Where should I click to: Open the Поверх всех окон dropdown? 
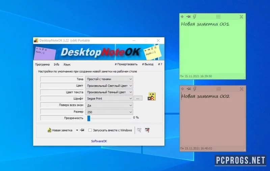coord(109,105)
